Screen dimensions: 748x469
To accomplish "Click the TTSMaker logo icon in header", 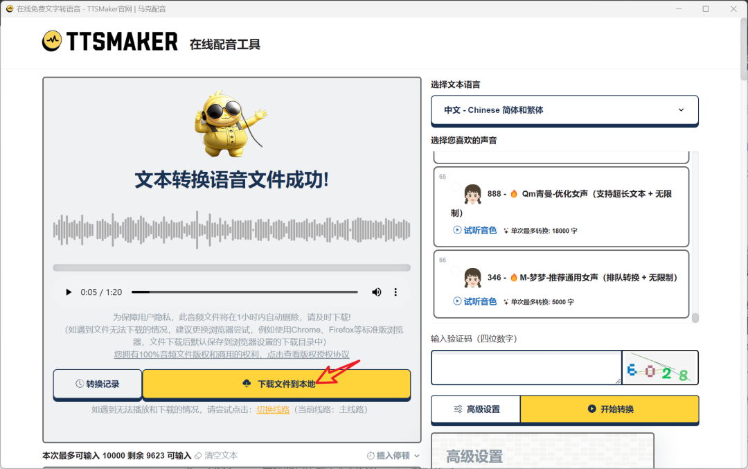I will coord(51,41).
